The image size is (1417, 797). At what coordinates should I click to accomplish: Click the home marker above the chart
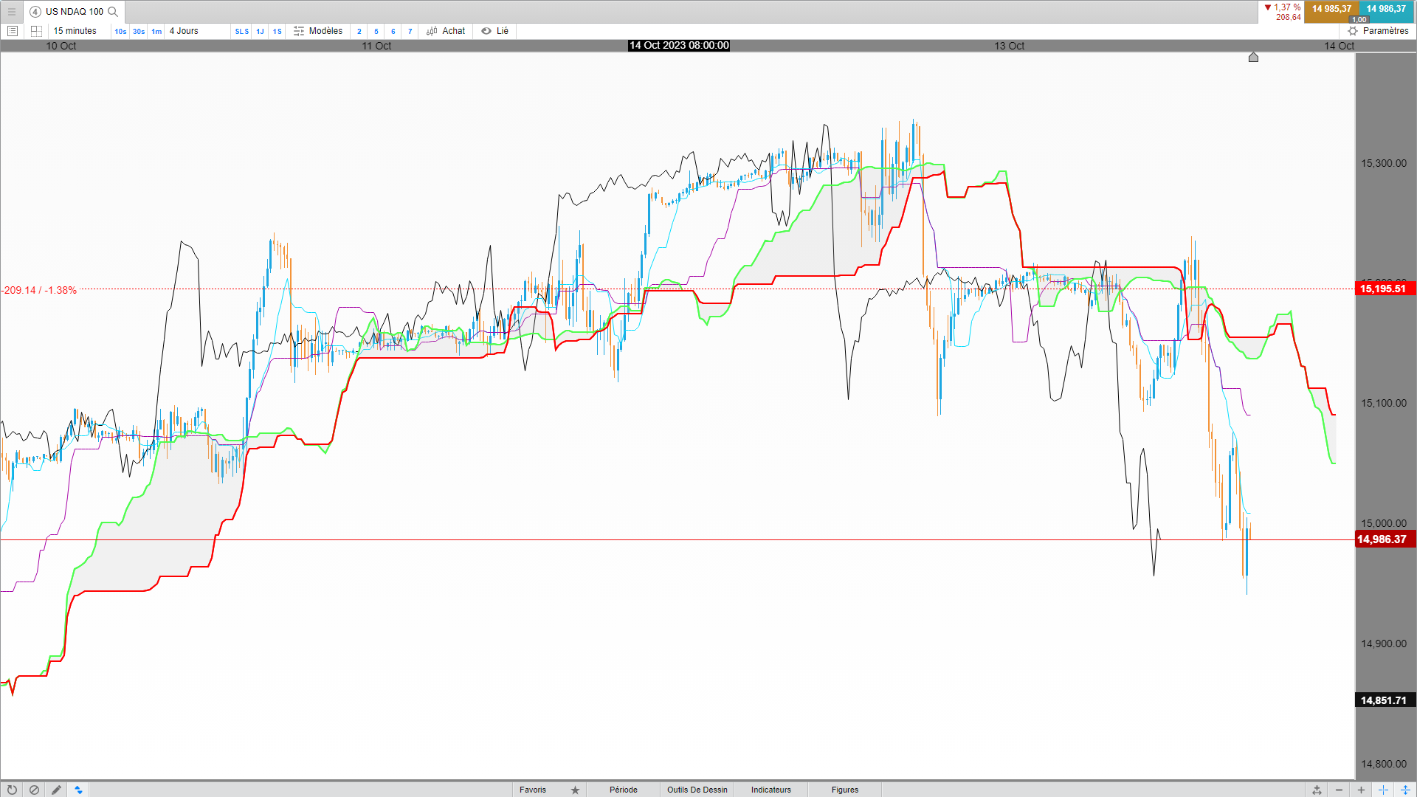click(x=1253, y=58)
